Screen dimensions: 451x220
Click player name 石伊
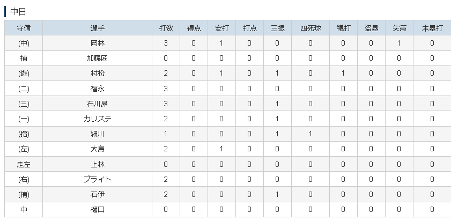click(x=98, y=195)
